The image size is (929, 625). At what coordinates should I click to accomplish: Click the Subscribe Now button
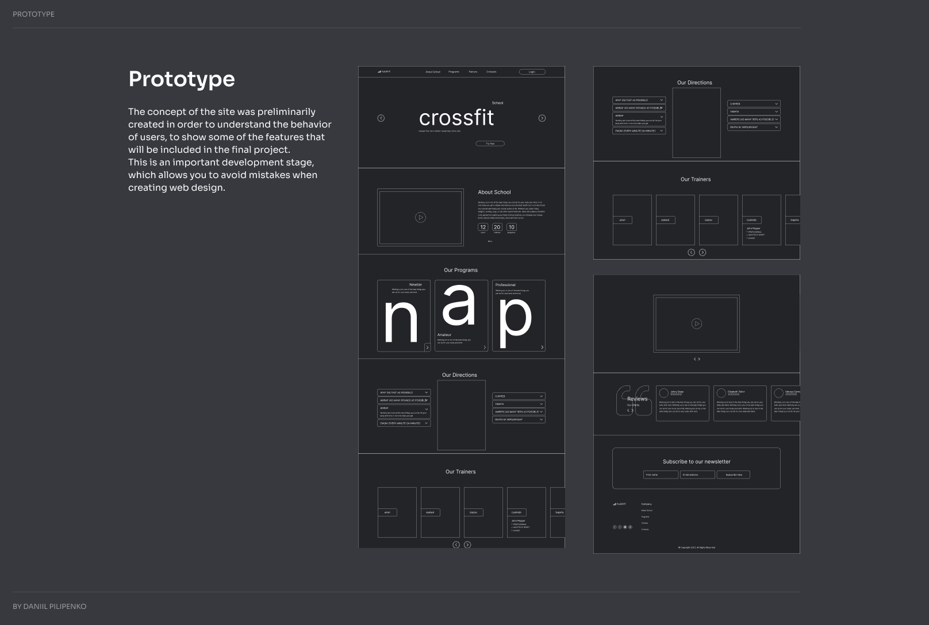tap(734, 474)
